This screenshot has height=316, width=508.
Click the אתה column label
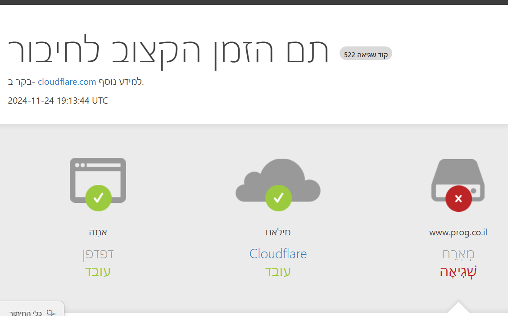click(98, 232)
